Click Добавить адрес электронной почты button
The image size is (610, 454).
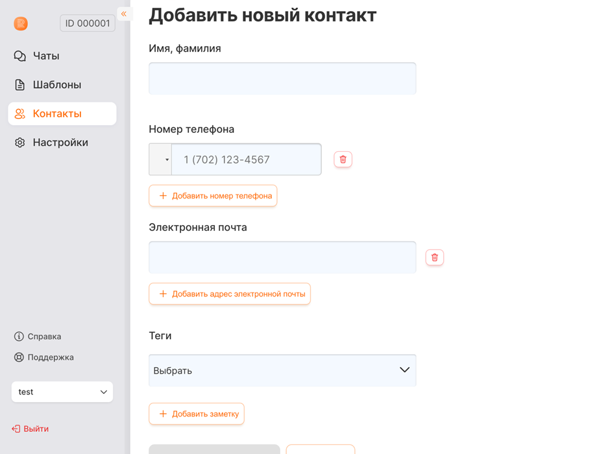[x=230, y=294]
